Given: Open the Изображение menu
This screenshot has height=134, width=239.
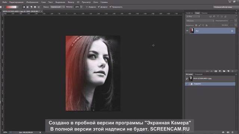Looking at the screenshot, I should [32, 2].
